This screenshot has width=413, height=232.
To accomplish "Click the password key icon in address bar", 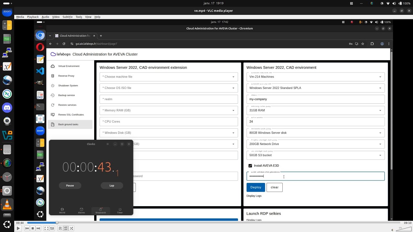I will (351, 44).
